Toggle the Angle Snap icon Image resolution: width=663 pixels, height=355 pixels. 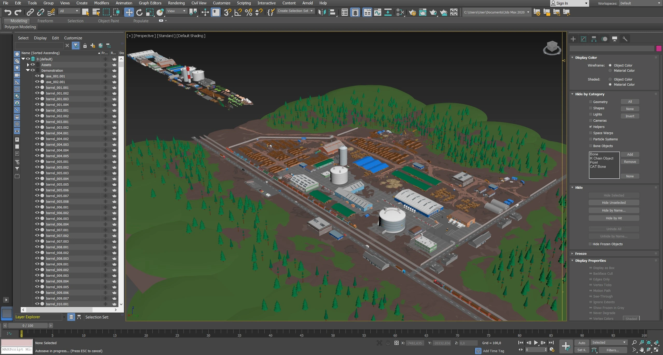[x=238, y=12]
